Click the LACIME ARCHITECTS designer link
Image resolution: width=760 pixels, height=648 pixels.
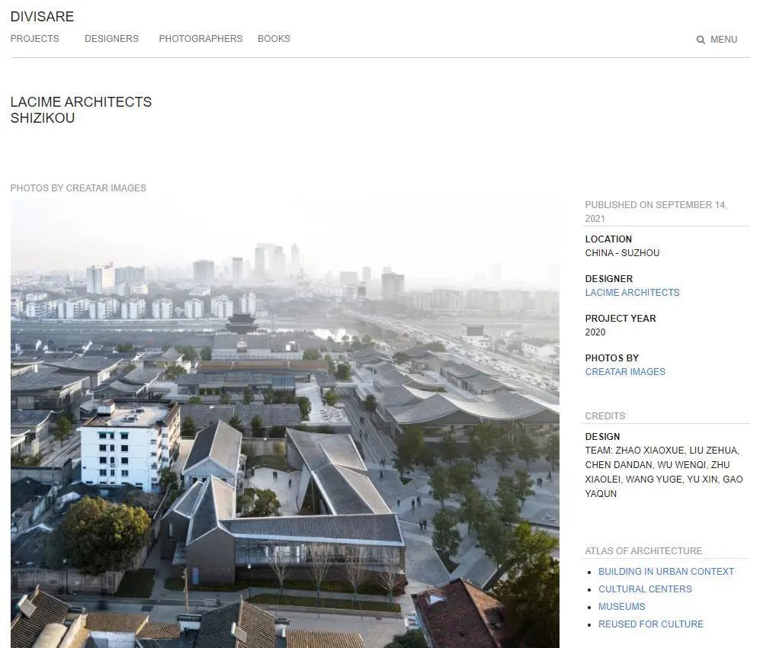[632, 293]
